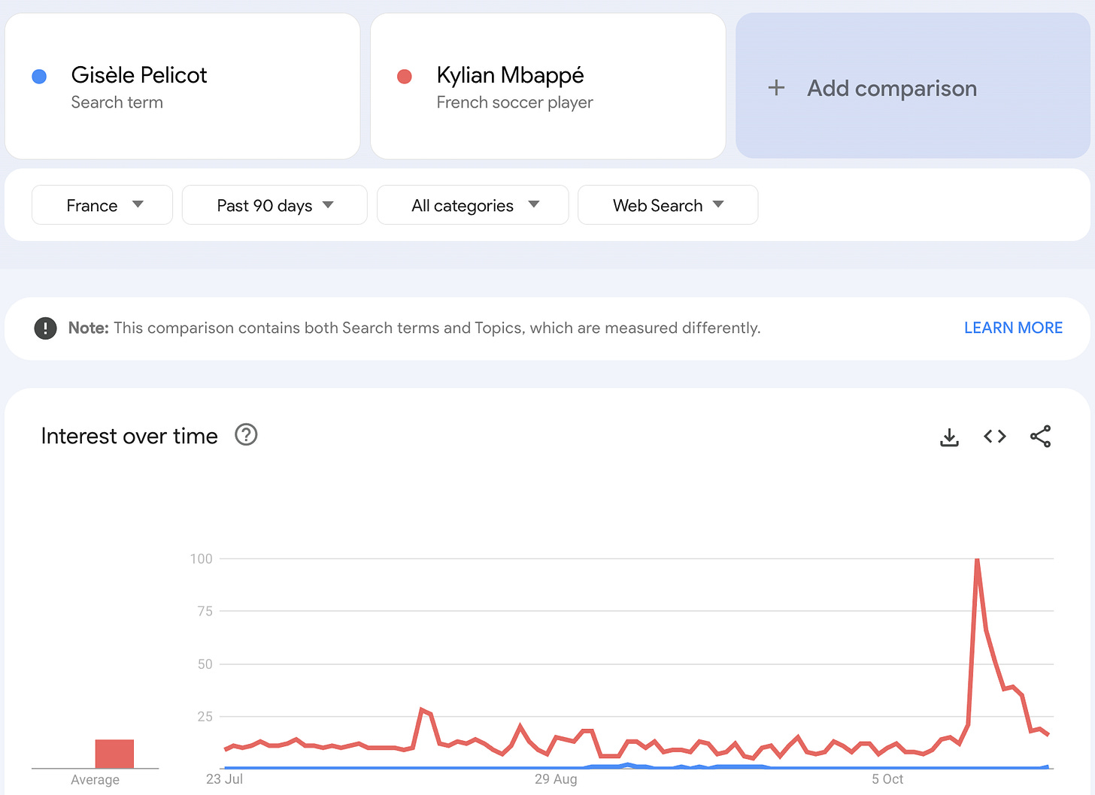Click the Interest over time heading
1095x795 pixels.
pyautogui.click(x=129, y=436)
